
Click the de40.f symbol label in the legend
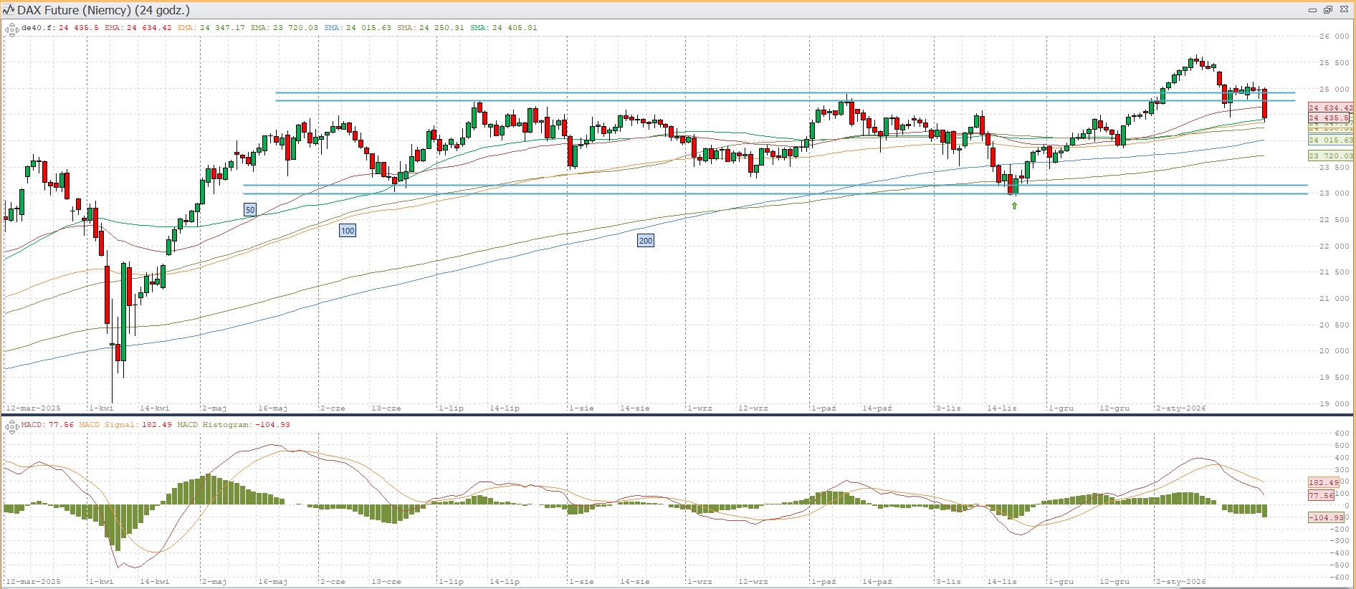click(38, 28)
